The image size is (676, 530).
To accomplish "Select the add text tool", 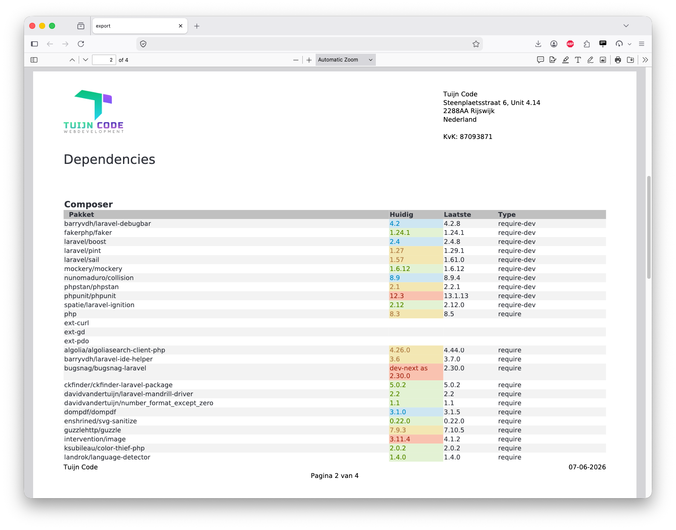I will (578, 60).
